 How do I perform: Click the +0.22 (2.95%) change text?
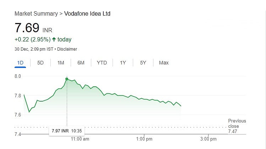[33, 40]
